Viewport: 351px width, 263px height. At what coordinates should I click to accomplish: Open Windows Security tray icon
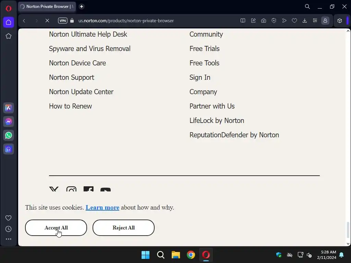tap(279, 255)
